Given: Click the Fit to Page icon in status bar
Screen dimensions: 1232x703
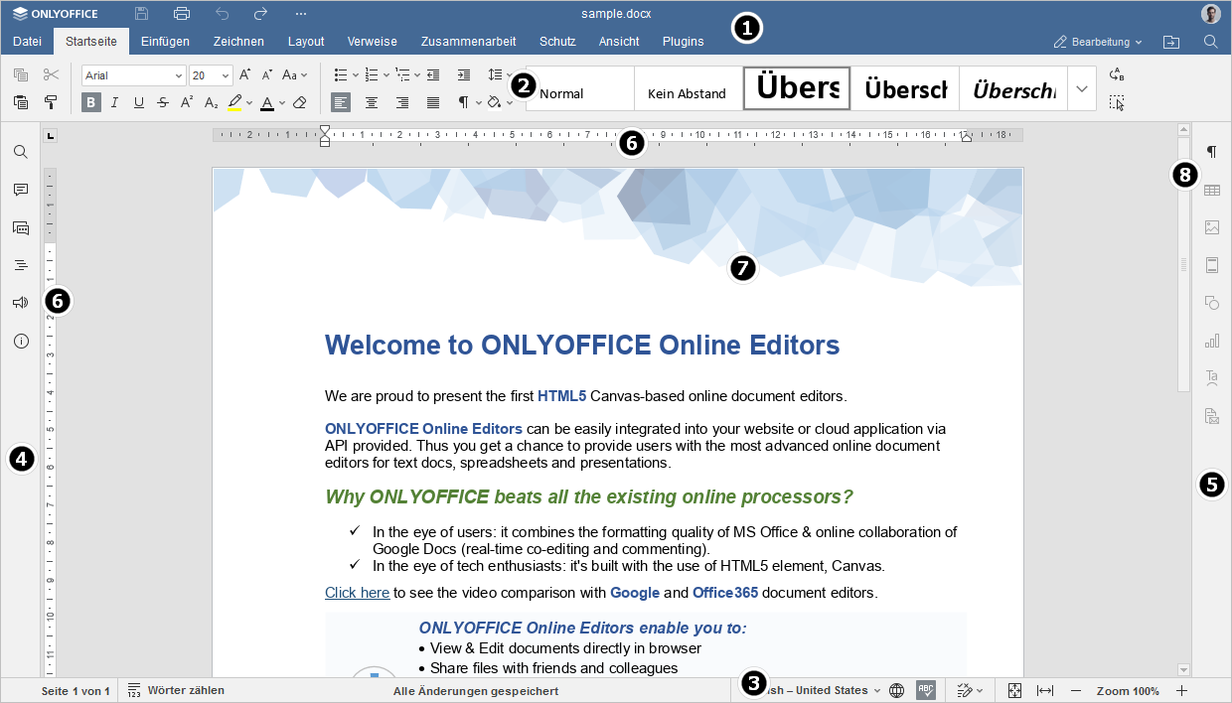Looking at the screenshot, I should coord(1014,690).
